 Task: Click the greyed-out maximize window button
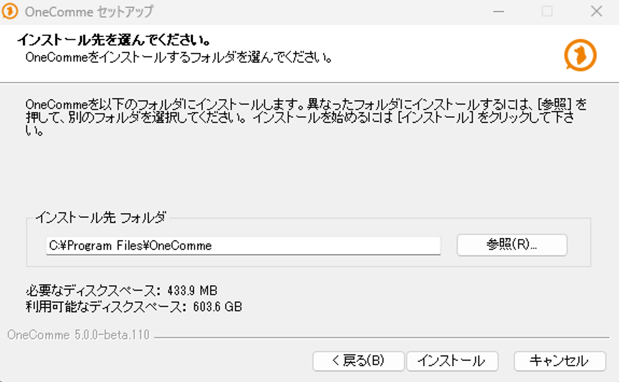pos(547,11)
